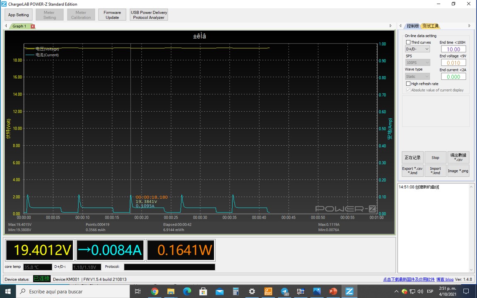Click the 电流(Current) legend entry

(42, 55)
